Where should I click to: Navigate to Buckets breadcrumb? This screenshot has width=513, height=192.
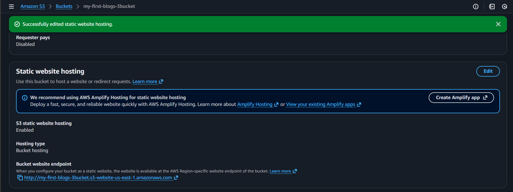(x=64, y=6)
